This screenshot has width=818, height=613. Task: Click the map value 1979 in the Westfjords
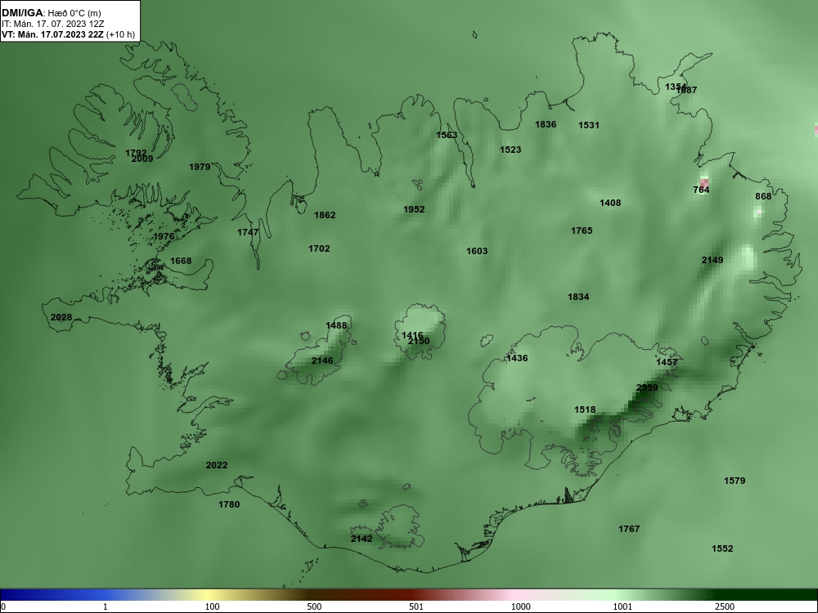pyautogui.click(x=200, y=167)
